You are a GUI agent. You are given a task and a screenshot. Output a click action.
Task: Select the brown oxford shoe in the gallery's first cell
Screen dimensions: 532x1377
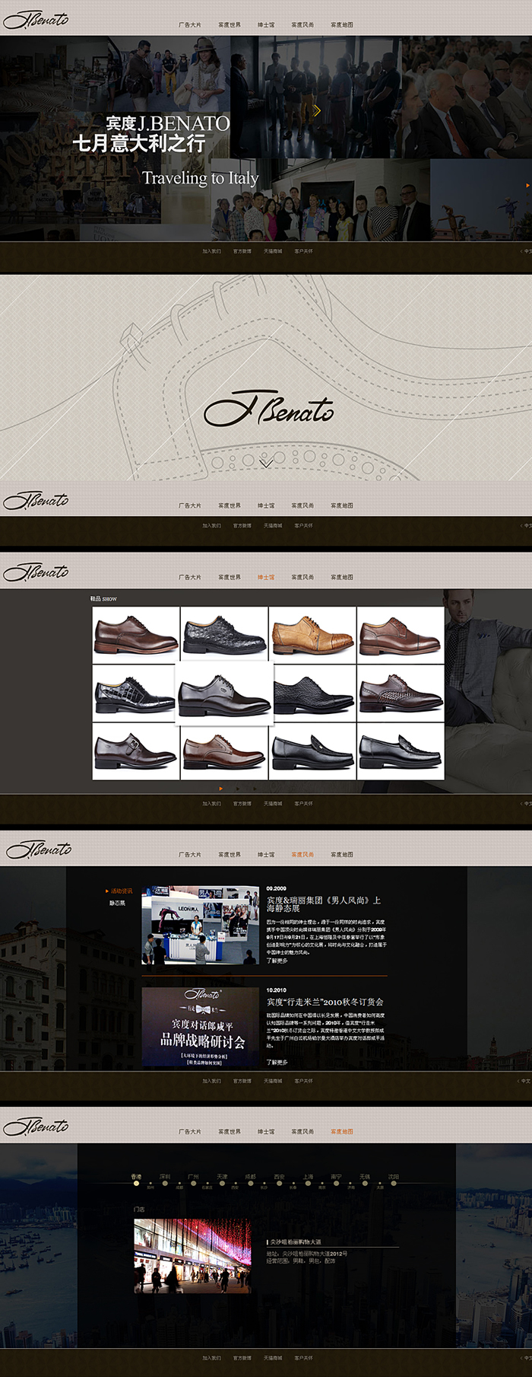click(x=136, y=634)
